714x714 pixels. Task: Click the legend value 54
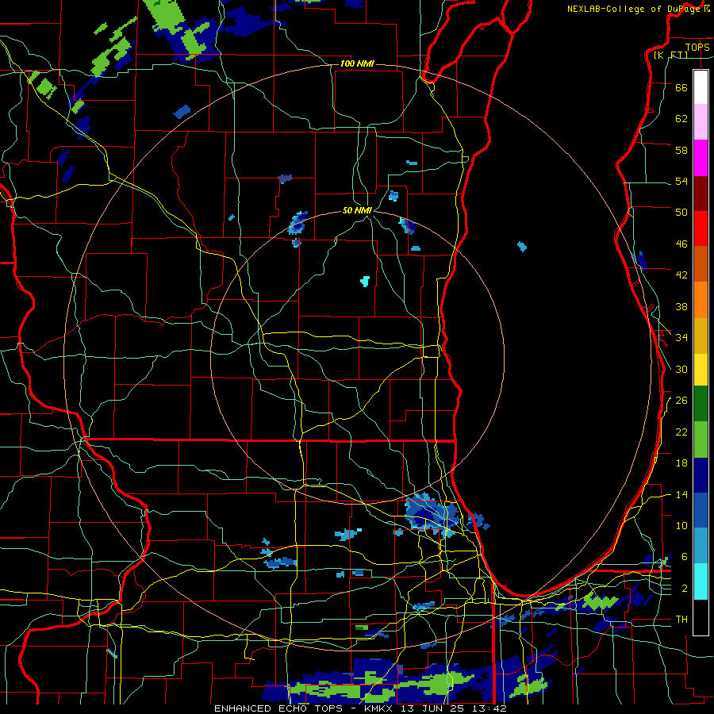pos(681,181)
